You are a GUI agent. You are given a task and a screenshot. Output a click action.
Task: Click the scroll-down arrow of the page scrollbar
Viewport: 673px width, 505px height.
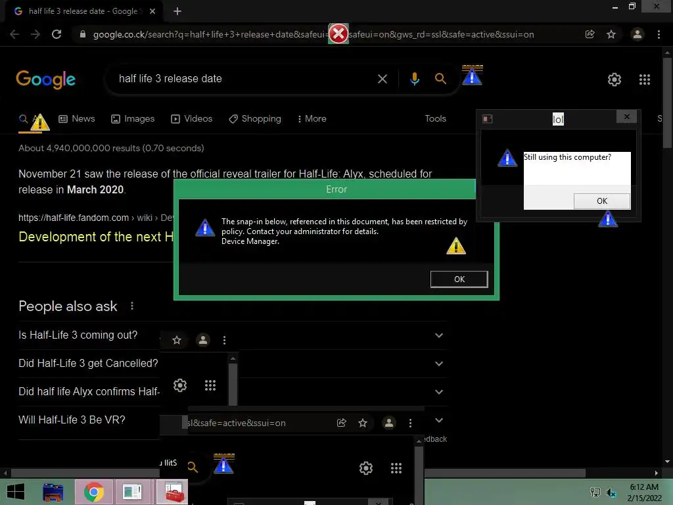pos(667,462)
